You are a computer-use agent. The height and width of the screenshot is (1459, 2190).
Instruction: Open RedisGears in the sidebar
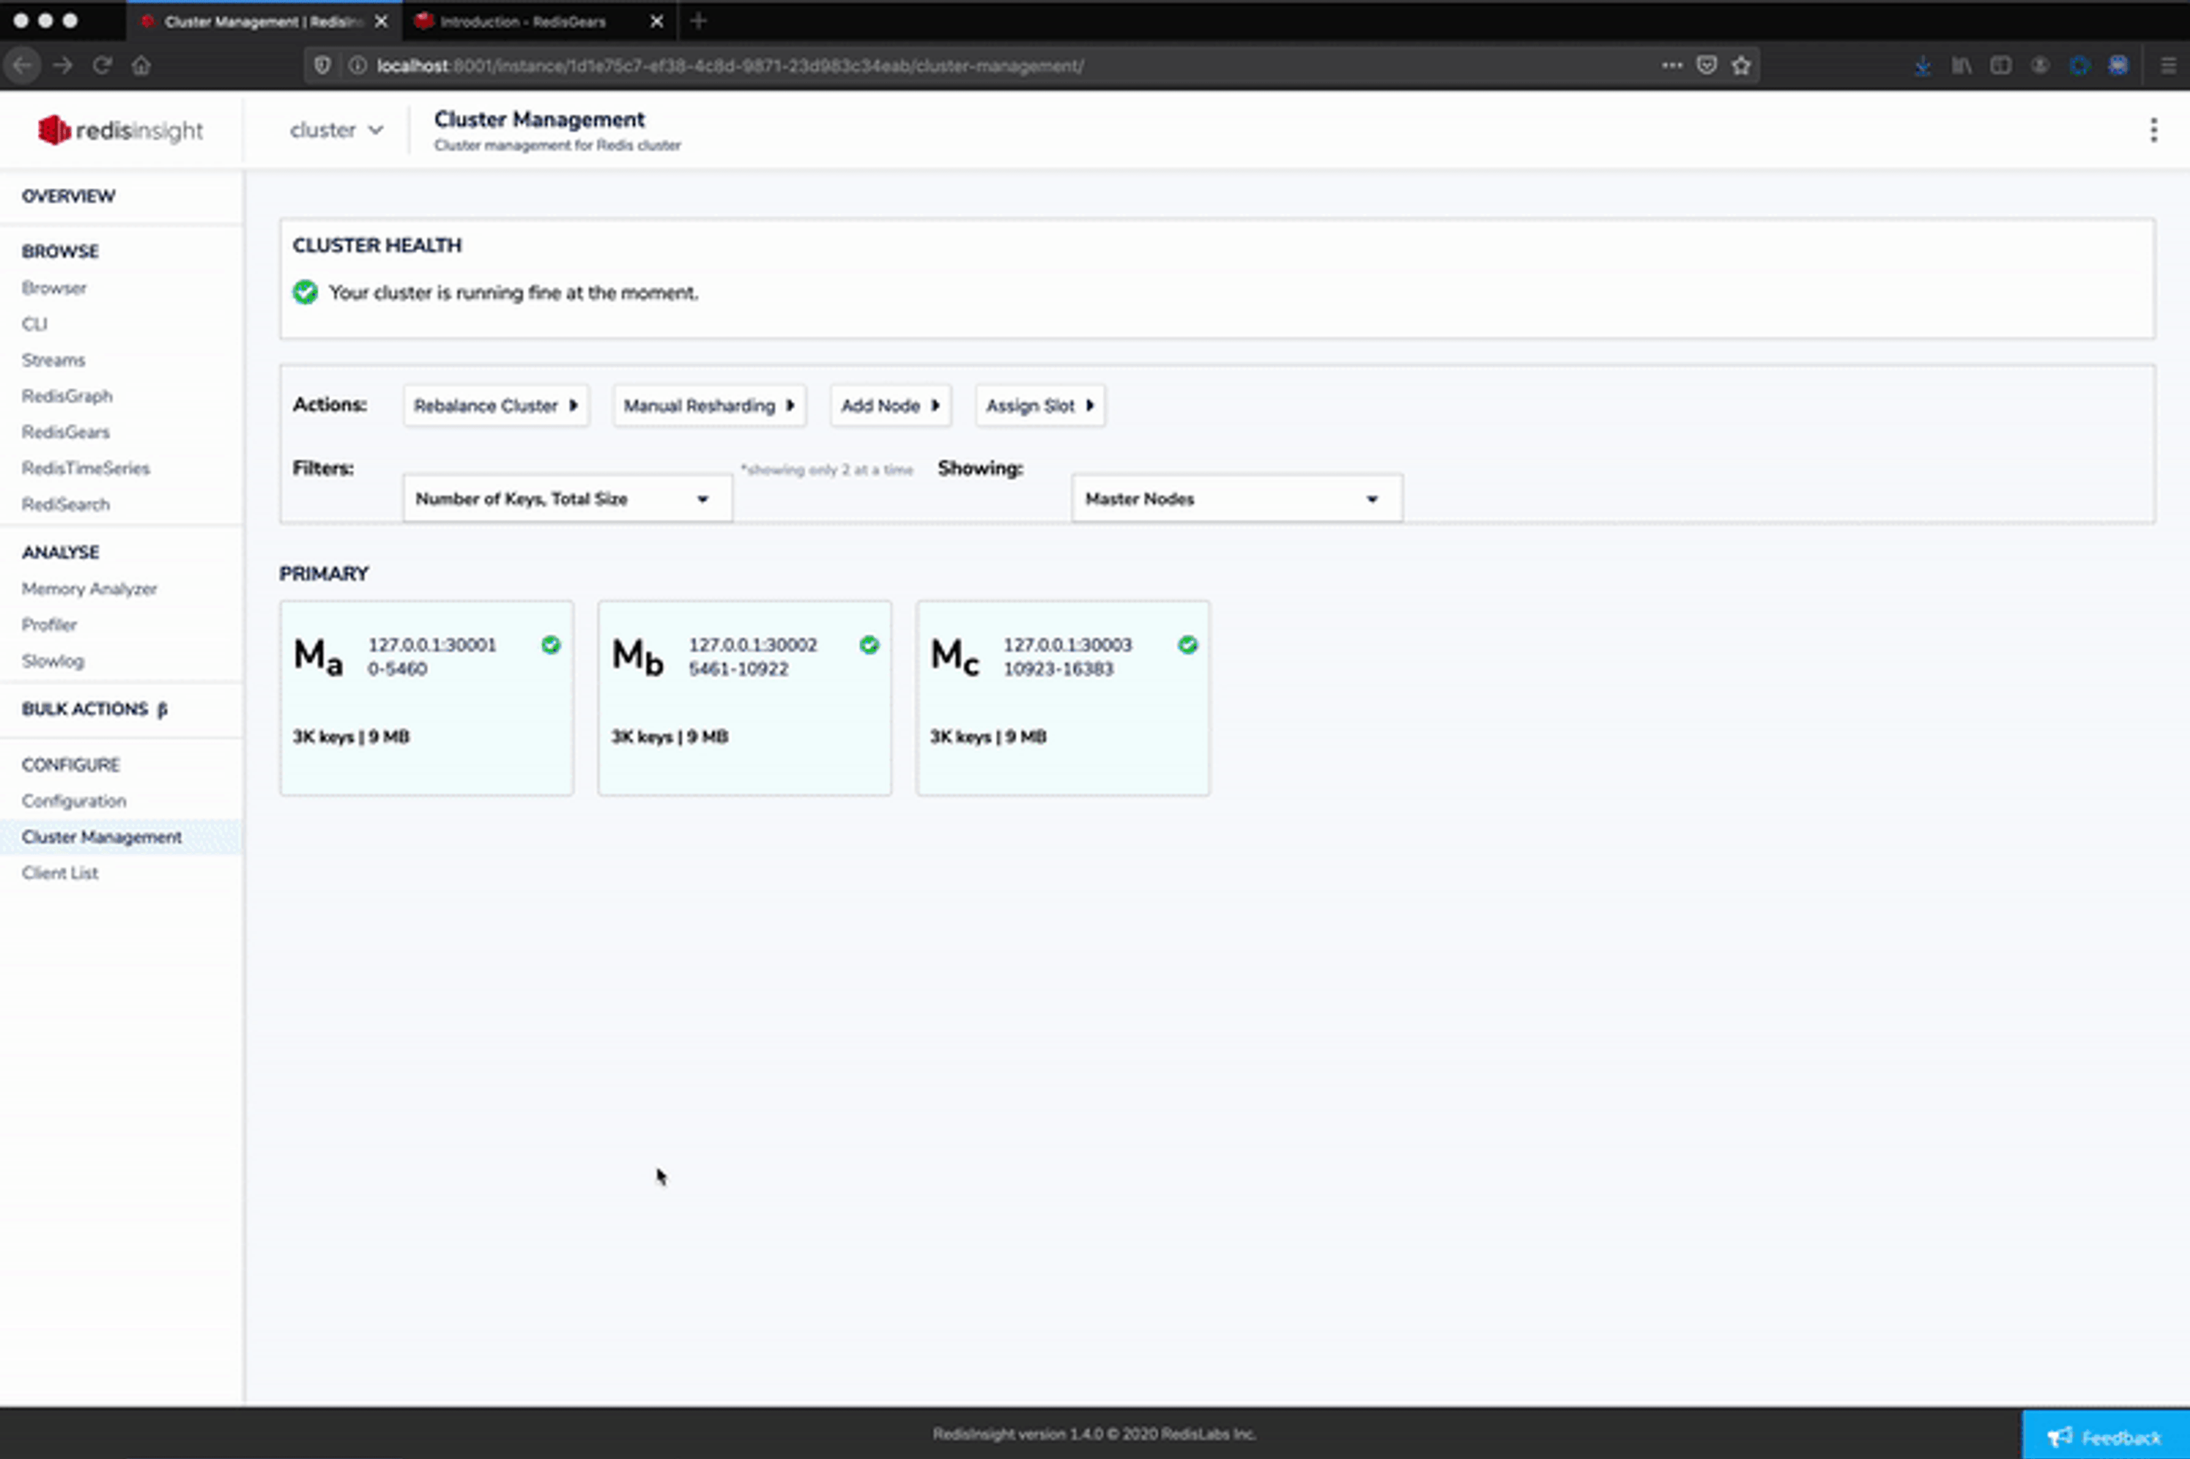66,432
